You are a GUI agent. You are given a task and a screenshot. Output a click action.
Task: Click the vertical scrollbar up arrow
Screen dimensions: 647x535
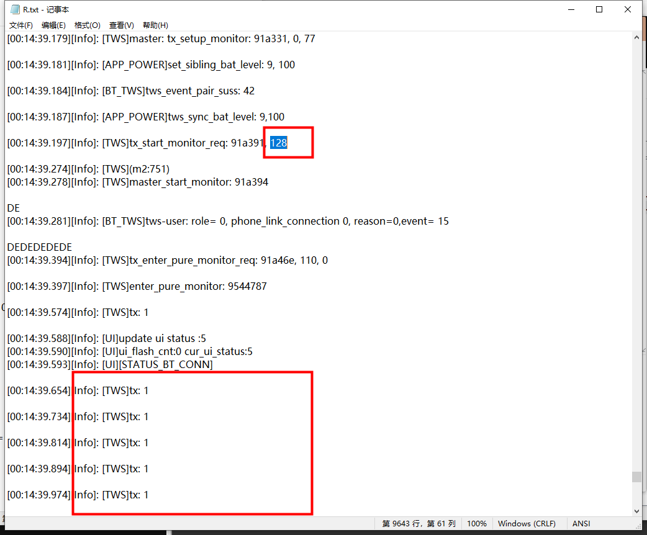click(636, 37)
